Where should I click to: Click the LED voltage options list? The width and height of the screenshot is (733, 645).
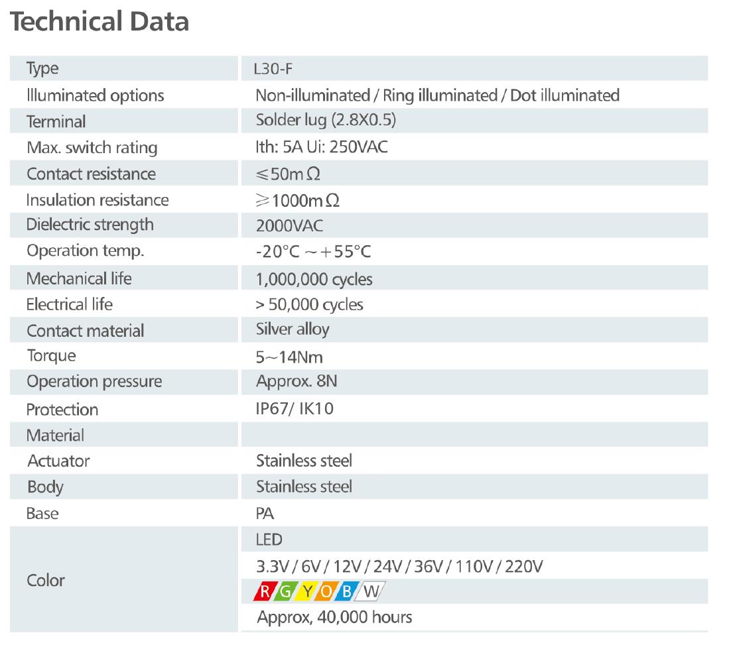point(400,567)
